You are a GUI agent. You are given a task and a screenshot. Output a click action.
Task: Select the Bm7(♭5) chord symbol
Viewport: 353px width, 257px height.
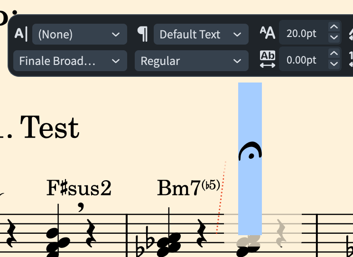188,188
